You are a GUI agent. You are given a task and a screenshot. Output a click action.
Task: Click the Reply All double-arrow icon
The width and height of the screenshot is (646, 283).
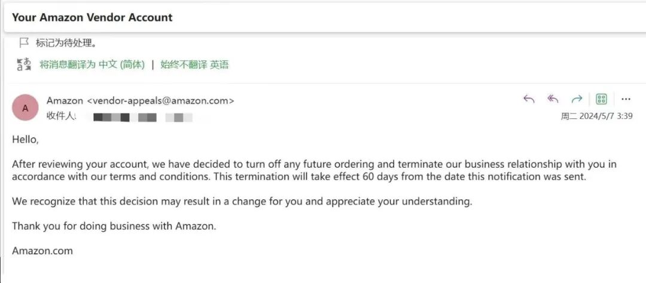553,99
